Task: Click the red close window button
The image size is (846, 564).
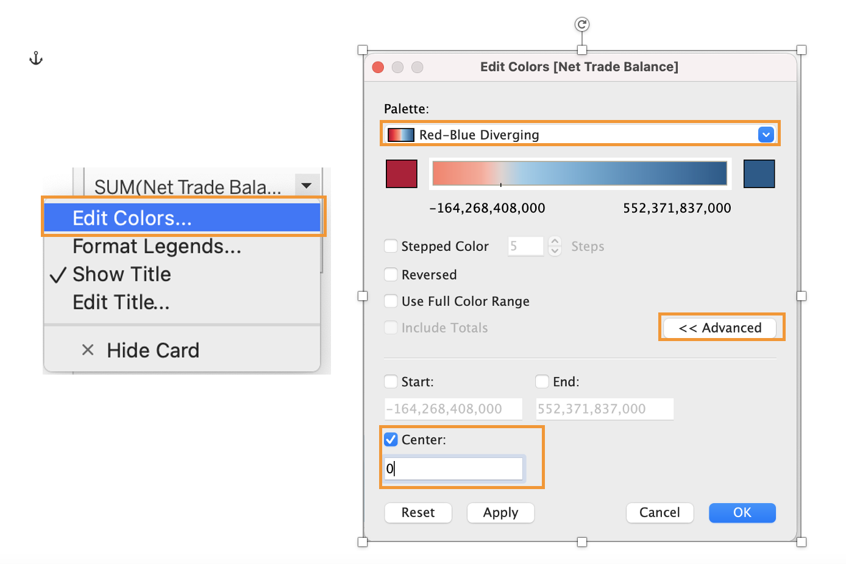Action: (x=378, y=67)
